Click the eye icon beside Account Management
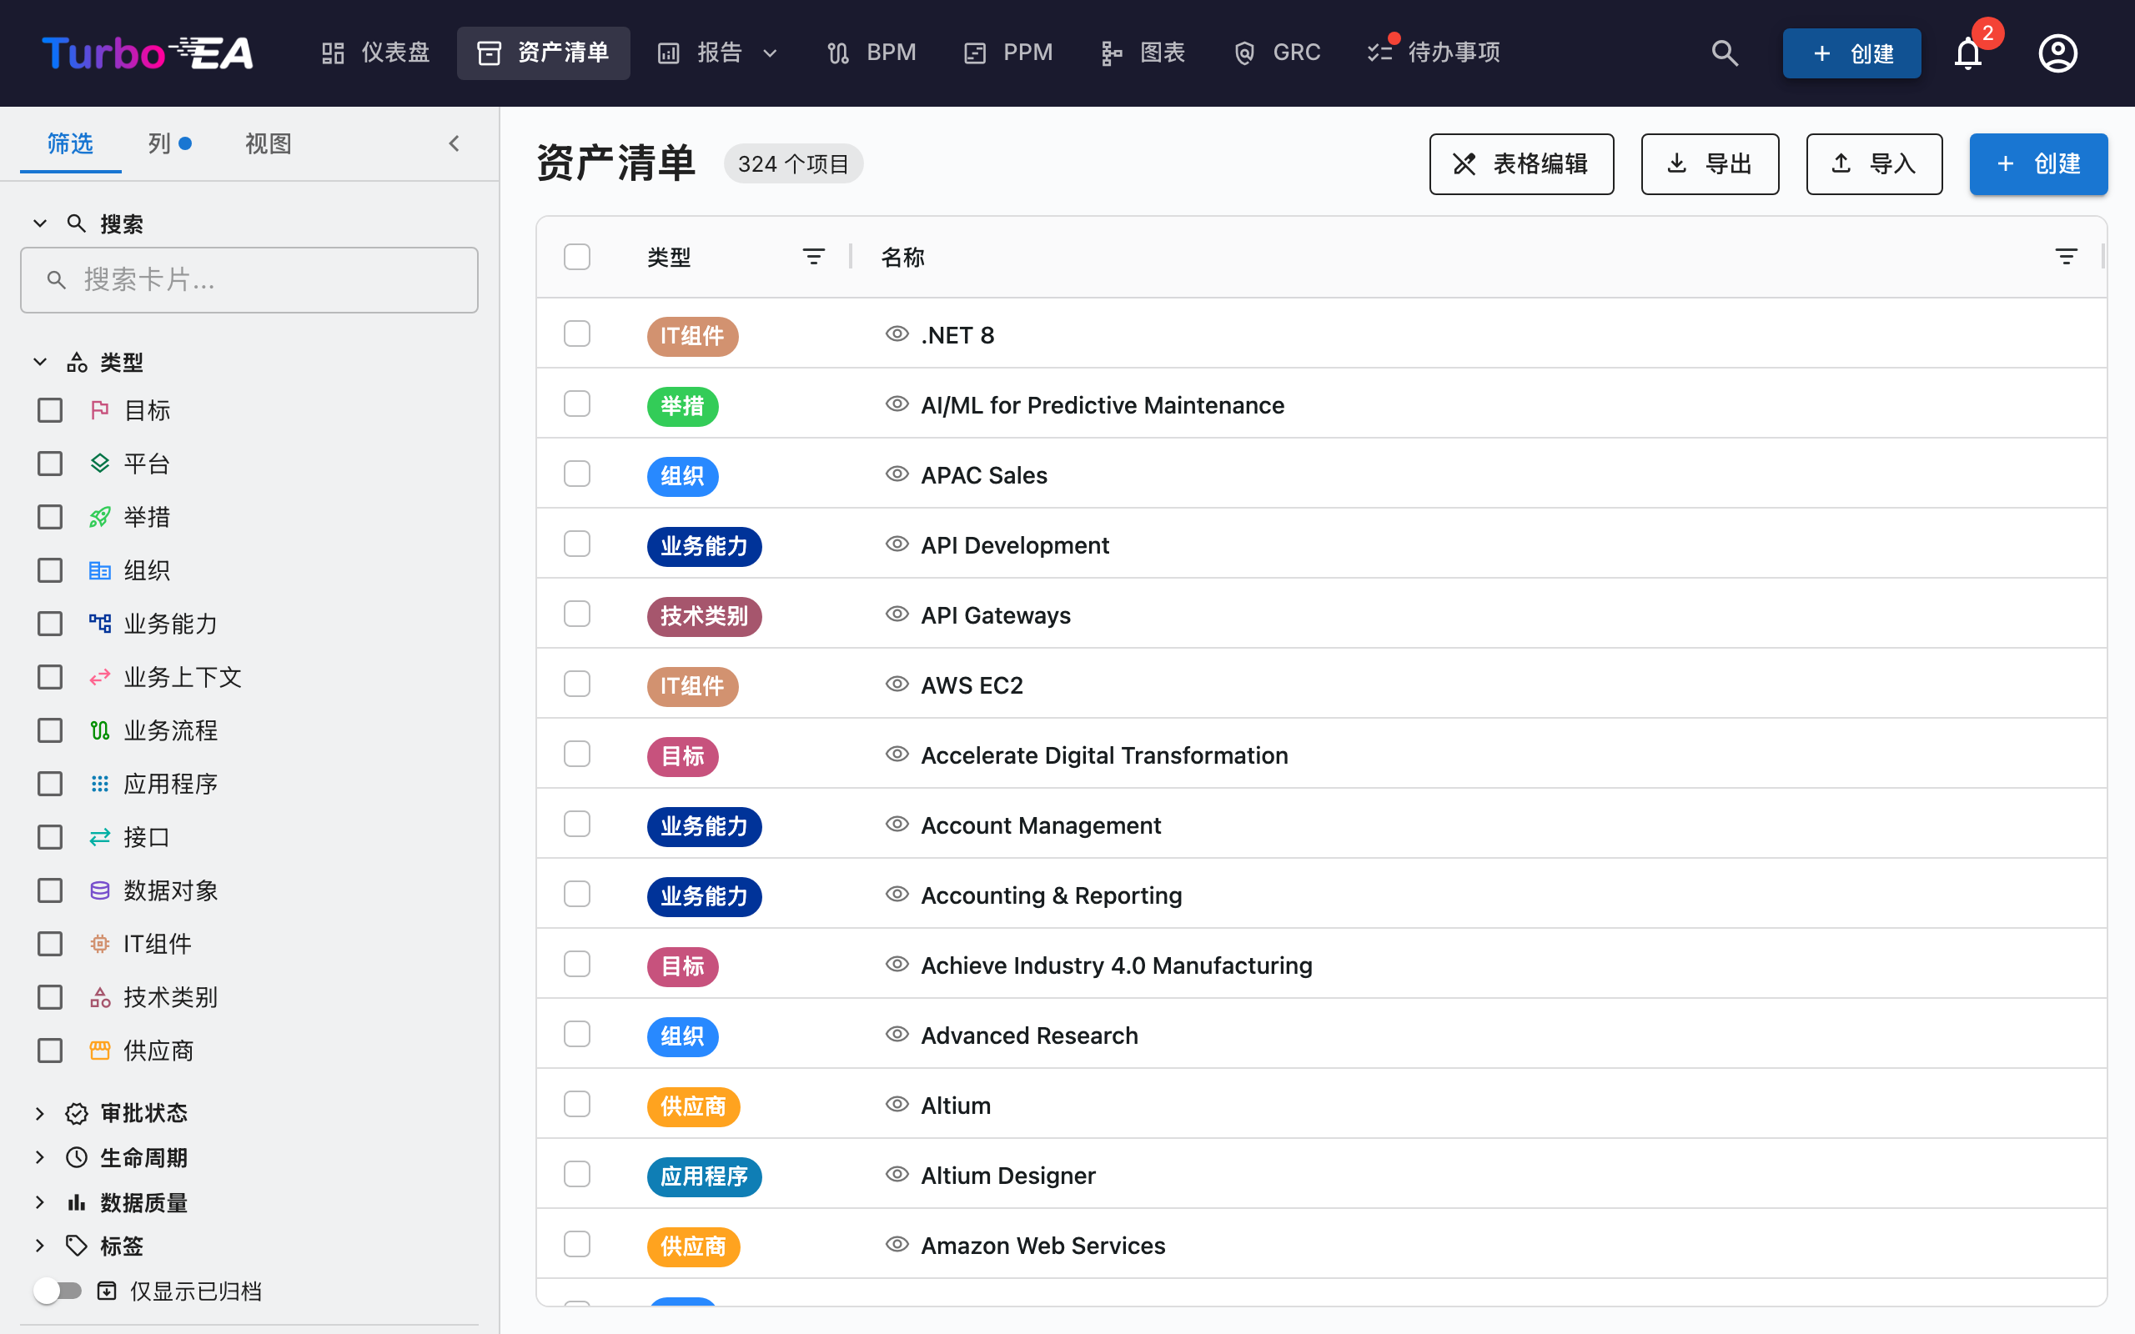 tap(897, 824)
